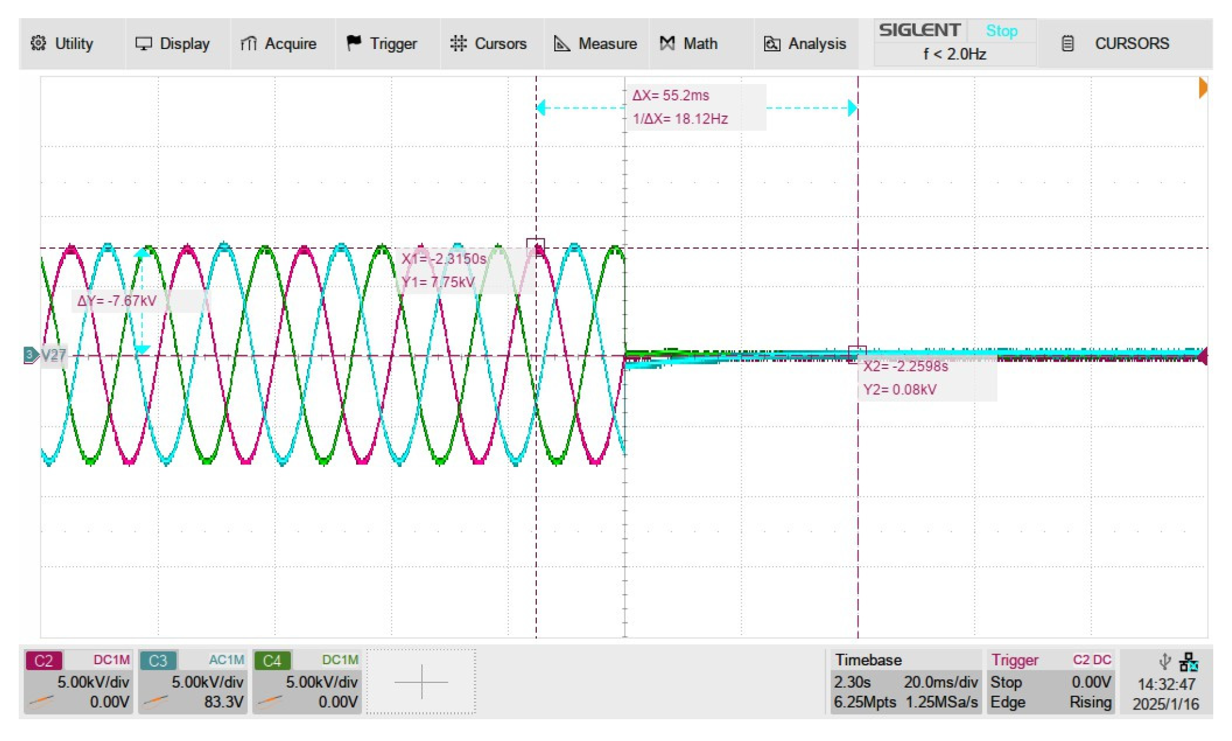The height and width of the screenshot is (741, 1232).
Task: Open the Trigger settings box
Action: click(1051, 682)
